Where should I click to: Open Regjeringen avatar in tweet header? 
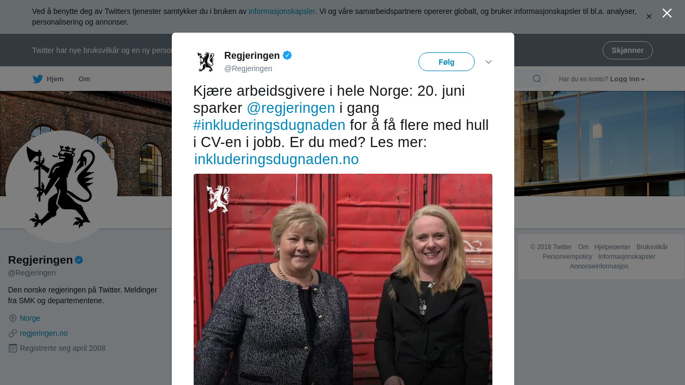pyautogui.click(x=205, y=61)
